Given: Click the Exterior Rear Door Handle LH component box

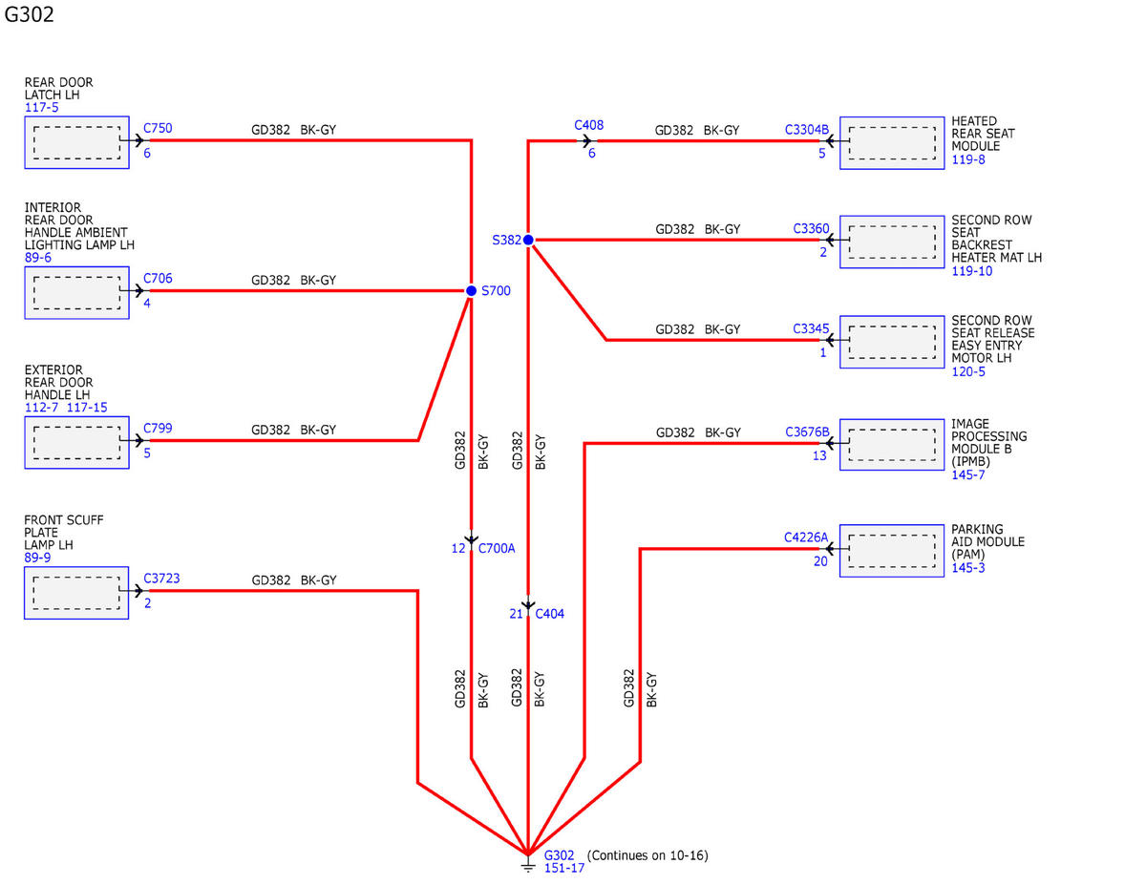Looking at the screenshot, I should point(76,442).
